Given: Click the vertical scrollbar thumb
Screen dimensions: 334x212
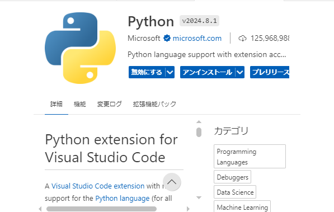Looking at the screenshot, I should click(x=199, y=133).
